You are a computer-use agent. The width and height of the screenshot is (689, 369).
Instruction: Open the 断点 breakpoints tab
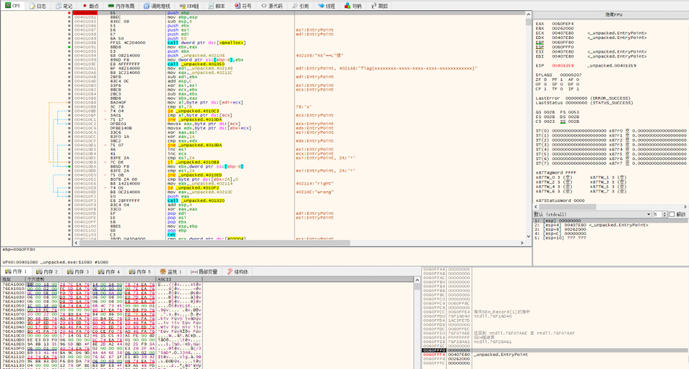pos(91,5)
